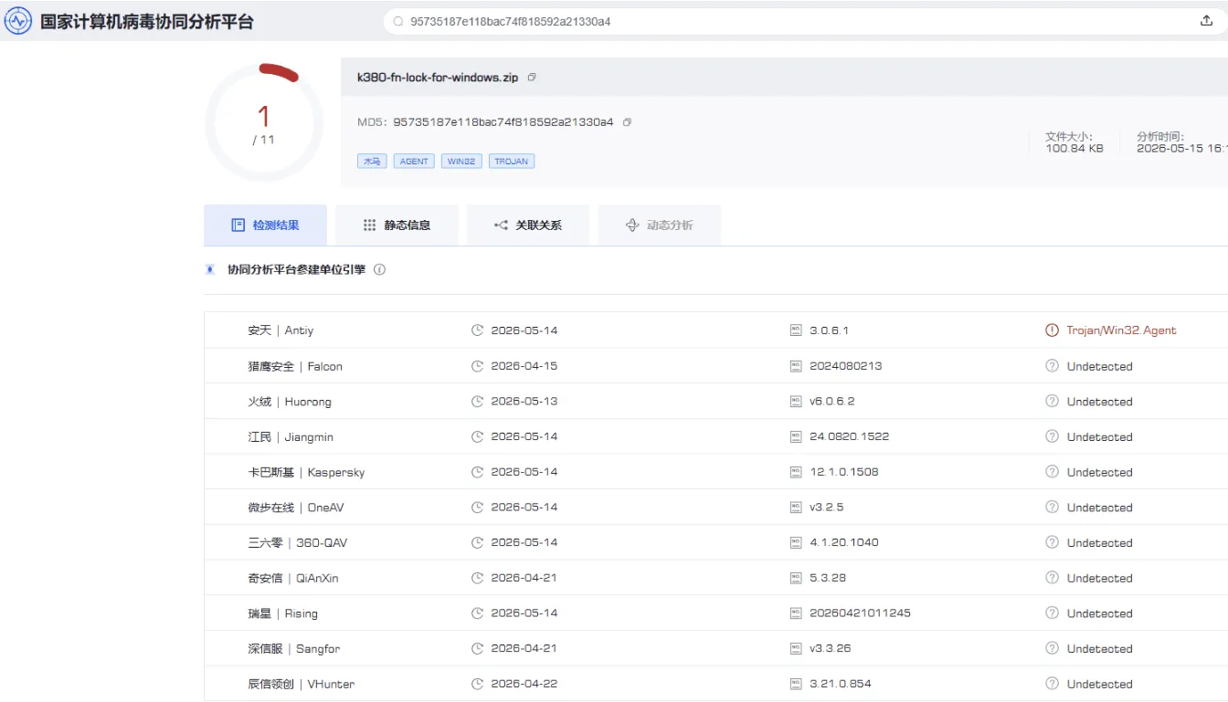
Task: Click the Undetected question icon for Rising
Action: pos(1053,613)
